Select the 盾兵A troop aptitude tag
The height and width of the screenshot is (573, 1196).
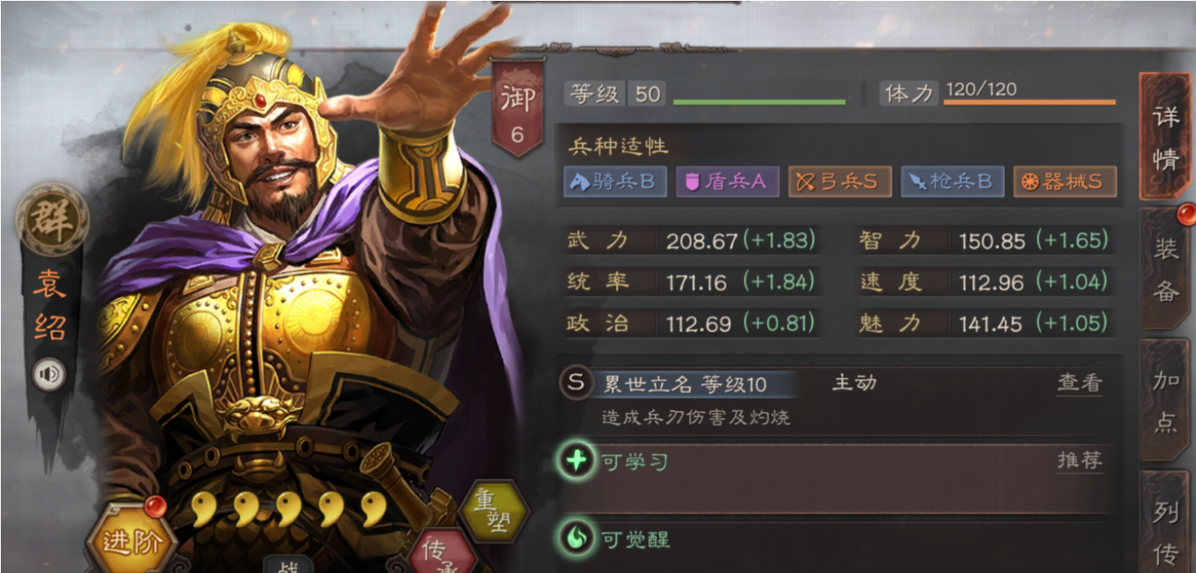coord(728,181)
